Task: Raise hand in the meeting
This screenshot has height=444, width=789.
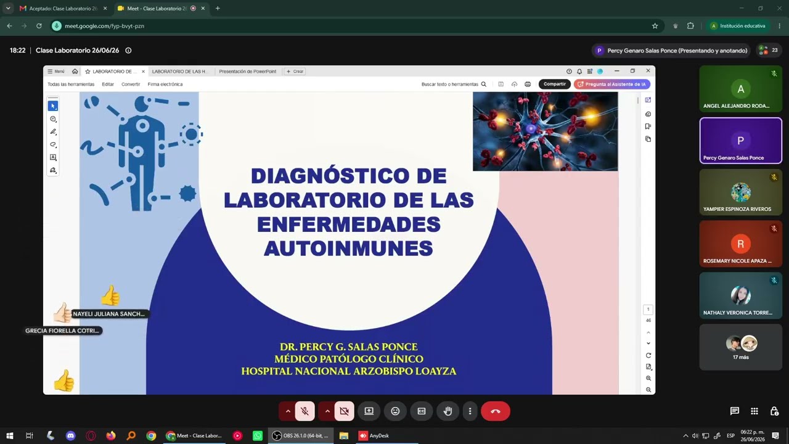Action: [448, 411]
